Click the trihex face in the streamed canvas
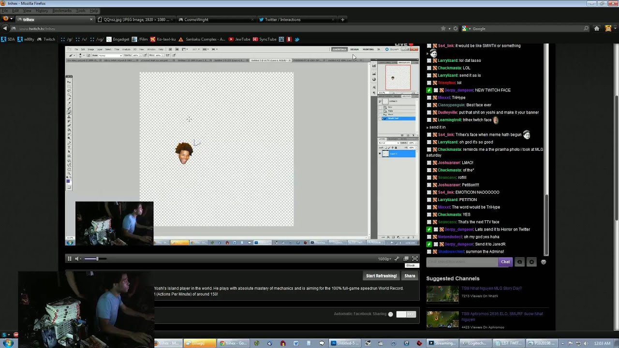The height and width of the screenshot is (348, 619). pyautogui.click(x=184, y=153)
